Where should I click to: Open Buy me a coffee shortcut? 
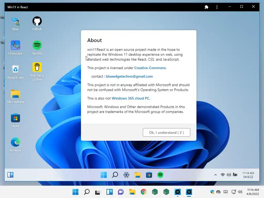point(37,72)
